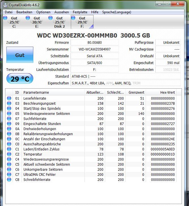Click the status icon for Anzahl der Einschaltungen
Screen dimensions: 189x206
pyautogui.click(x=9, y=139)
